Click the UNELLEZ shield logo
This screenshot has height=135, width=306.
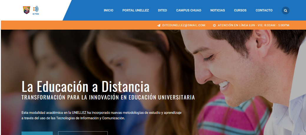(27, 10)
